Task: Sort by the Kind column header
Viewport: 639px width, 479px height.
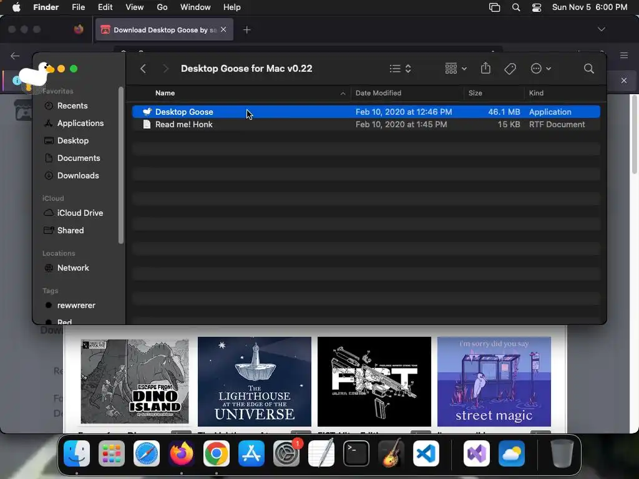Action: [536, 93]
